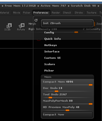Select the Scale tool icon
The width and height of the screenshot is (102, 121).
[8, 27]
